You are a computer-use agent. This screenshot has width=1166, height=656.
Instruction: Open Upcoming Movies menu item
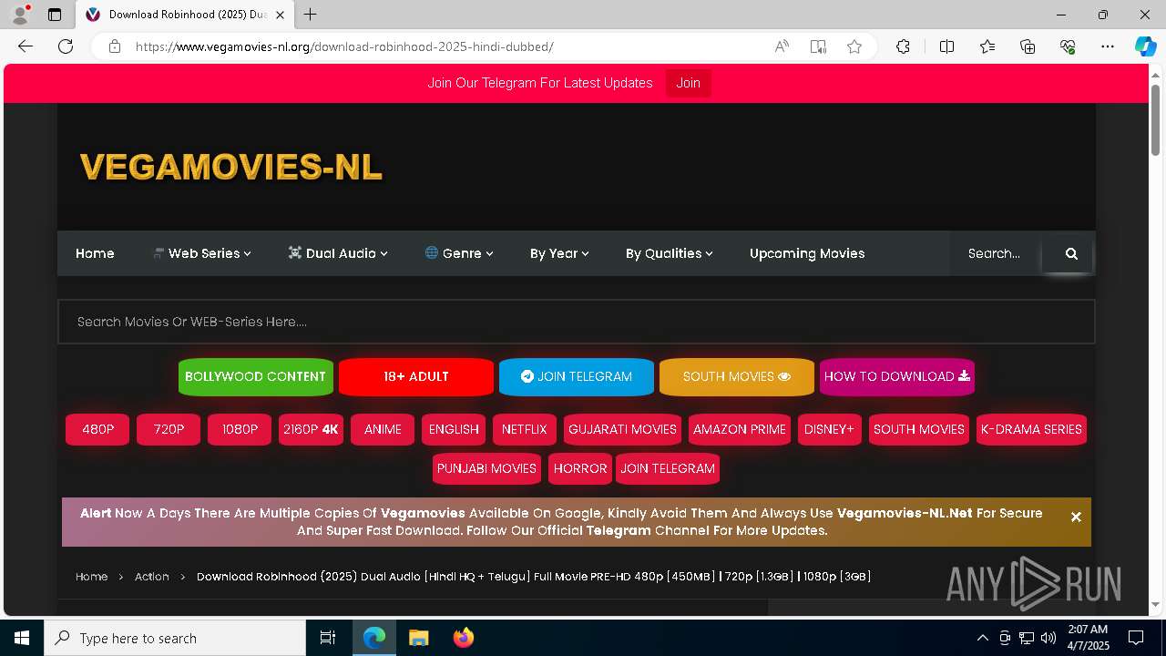tap(807, 253)
